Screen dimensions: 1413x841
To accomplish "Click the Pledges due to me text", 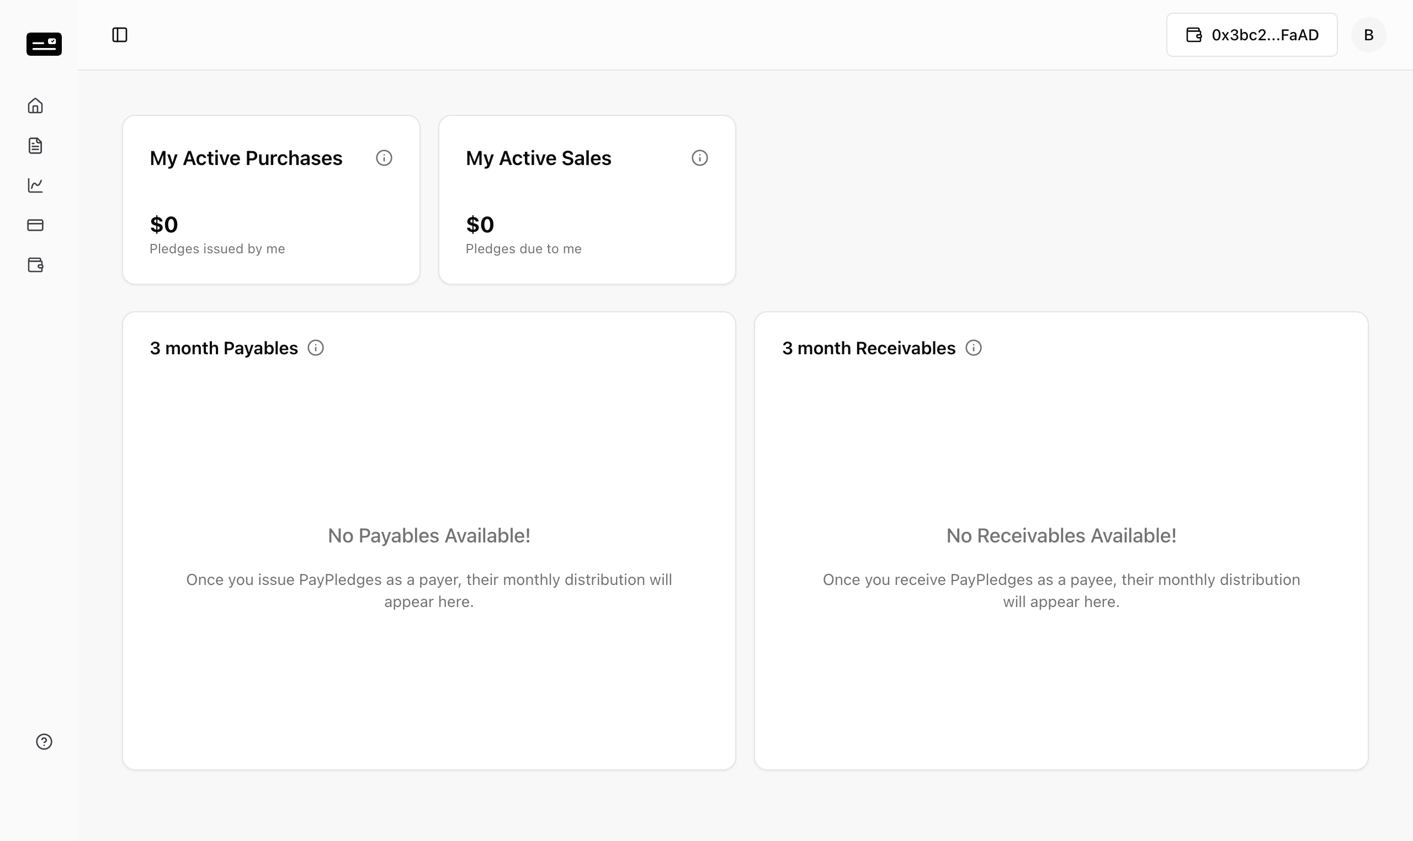I will click(524, 249).
